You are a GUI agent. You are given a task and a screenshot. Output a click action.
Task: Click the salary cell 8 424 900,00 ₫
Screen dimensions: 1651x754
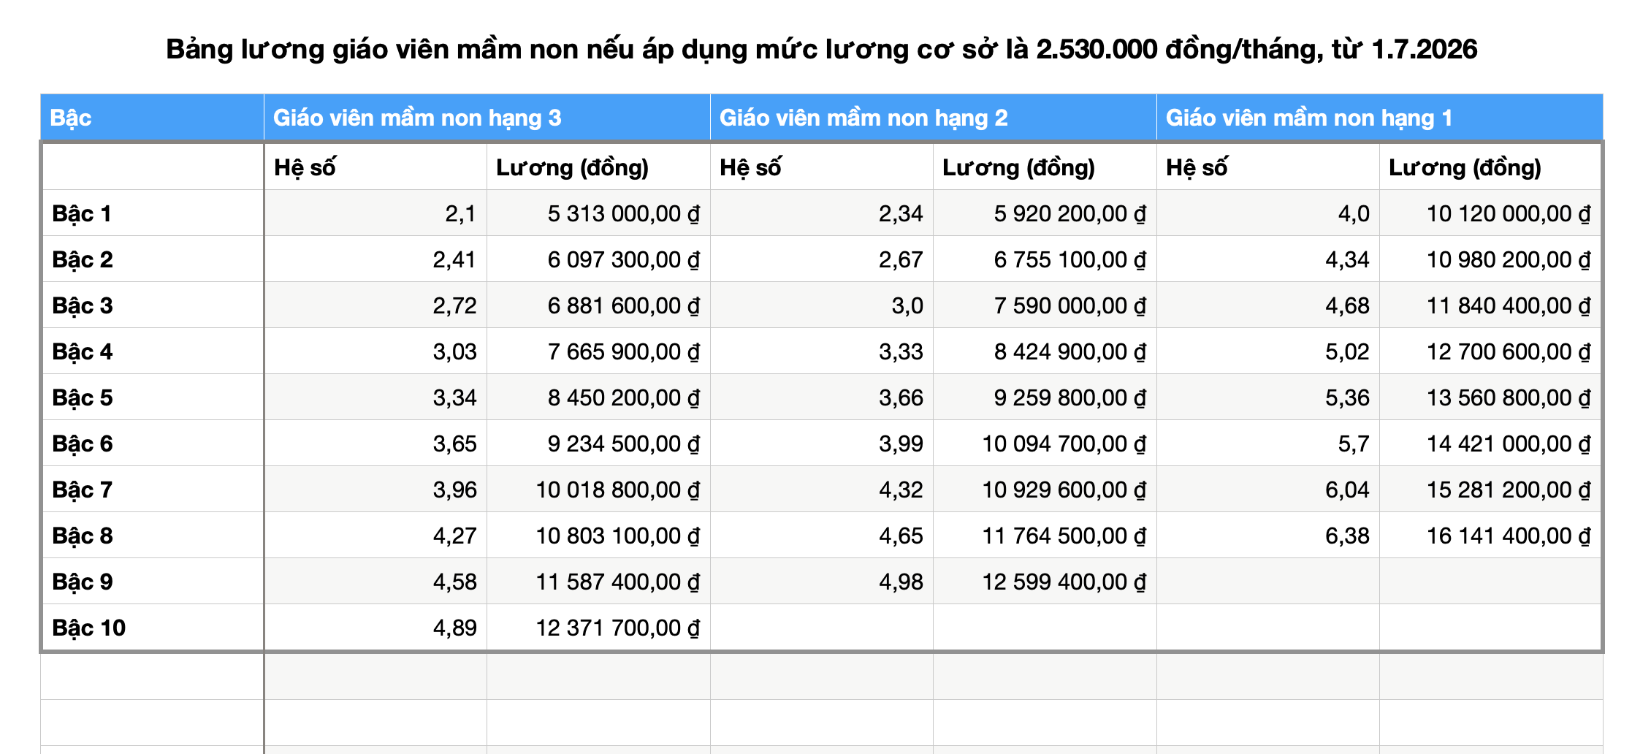click(1045, 351)
